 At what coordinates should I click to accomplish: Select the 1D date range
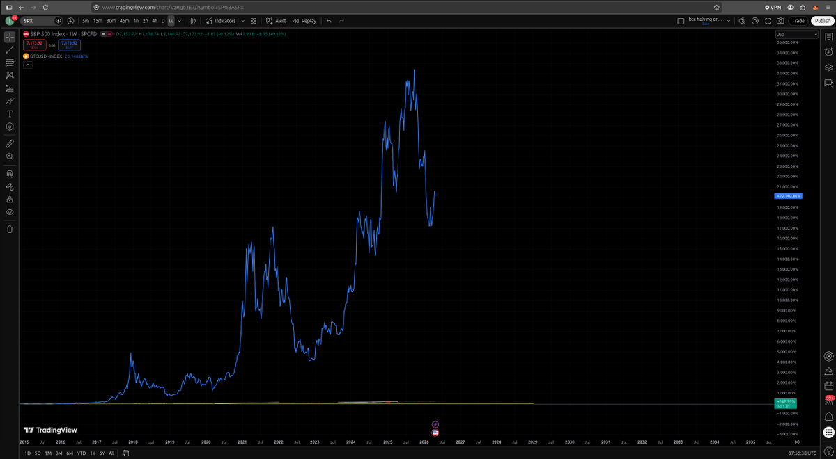(x=27, y=453)
